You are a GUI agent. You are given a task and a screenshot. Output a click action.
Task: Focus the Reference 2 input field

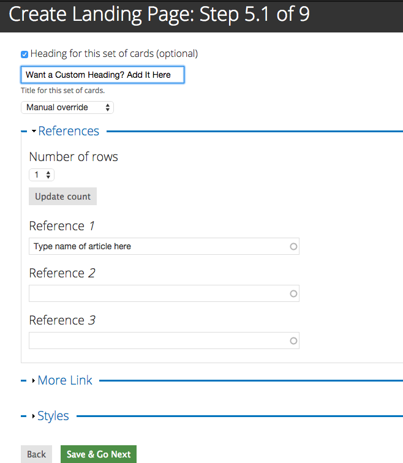pyautogui.click(x=159, y=293)
